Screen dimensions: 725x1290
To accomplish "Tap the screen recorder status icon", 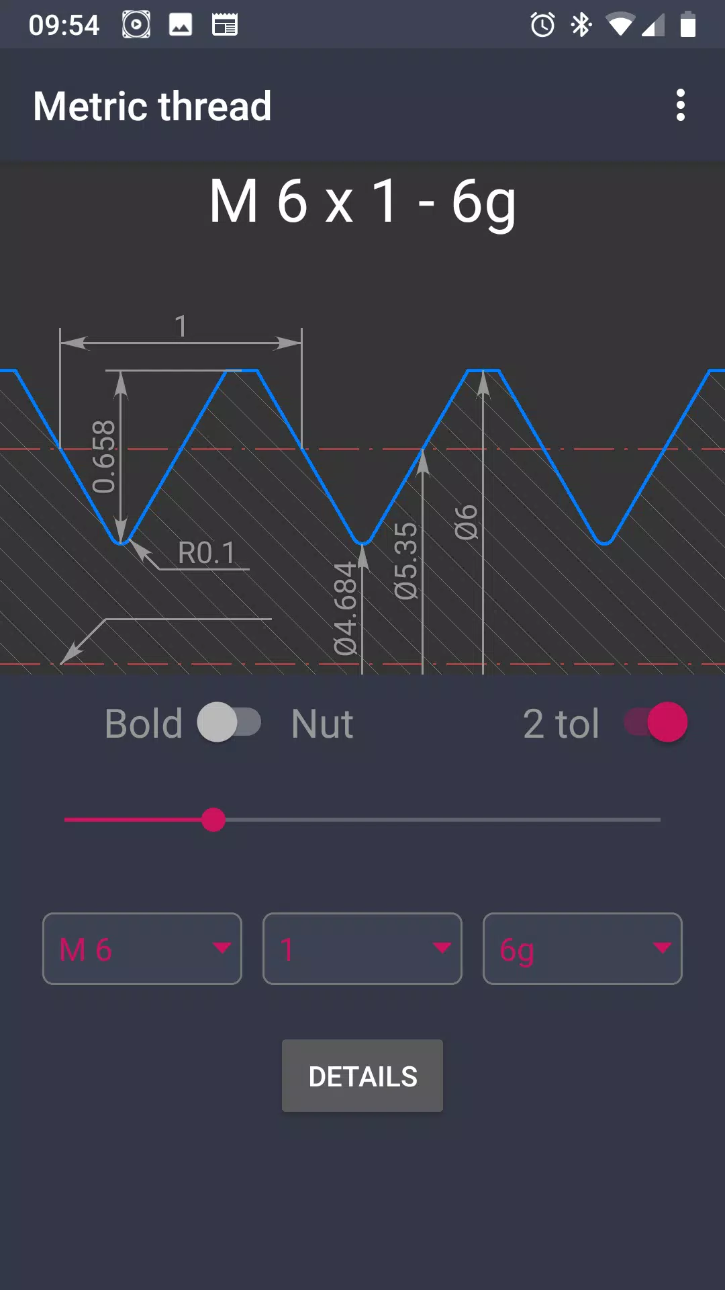I will point(136,26).
